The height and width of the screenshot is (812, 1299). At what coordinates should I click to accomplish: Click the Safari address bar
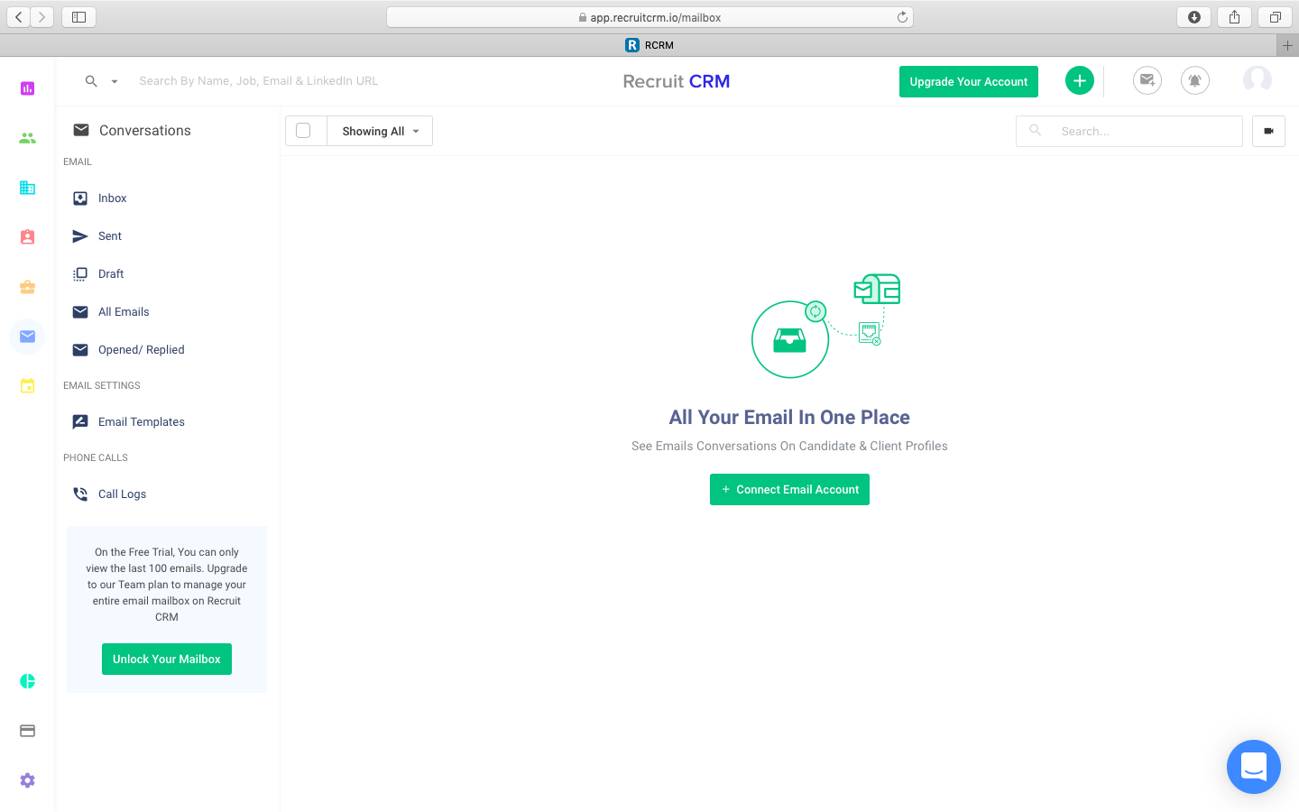coord(649,17)
